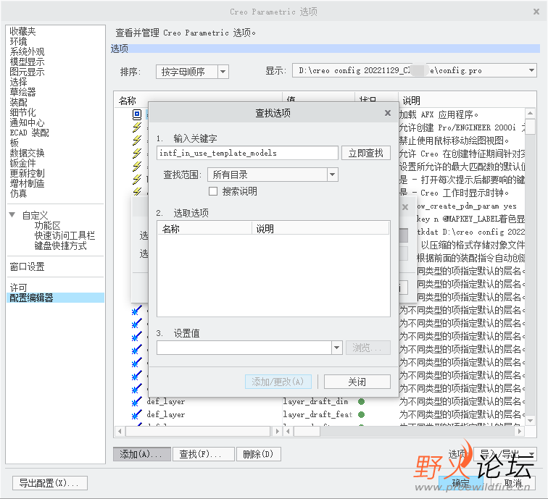Viewport: 548px width, 499px height.
Task: Select 装配 category
Action: click(19, 102)
